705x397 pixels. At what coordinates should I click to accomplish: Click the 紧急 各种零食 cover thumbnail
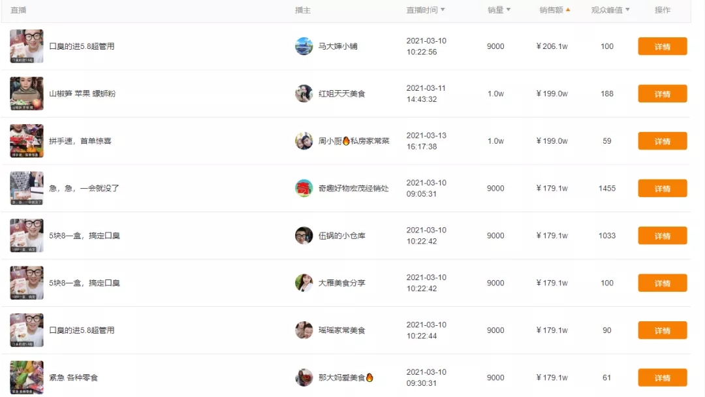(26, 377)
